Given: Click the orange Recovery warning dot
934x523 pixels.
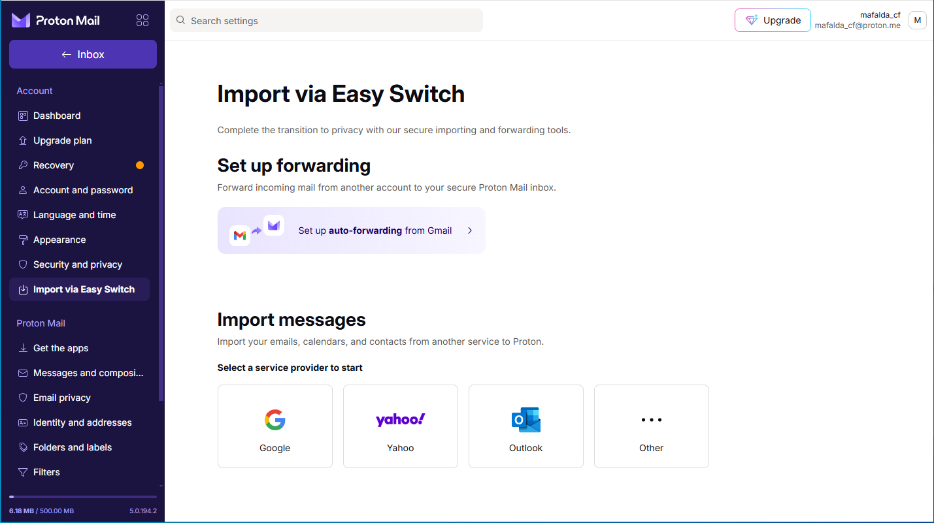Looking at the screenshot, I should pos(140,165).
